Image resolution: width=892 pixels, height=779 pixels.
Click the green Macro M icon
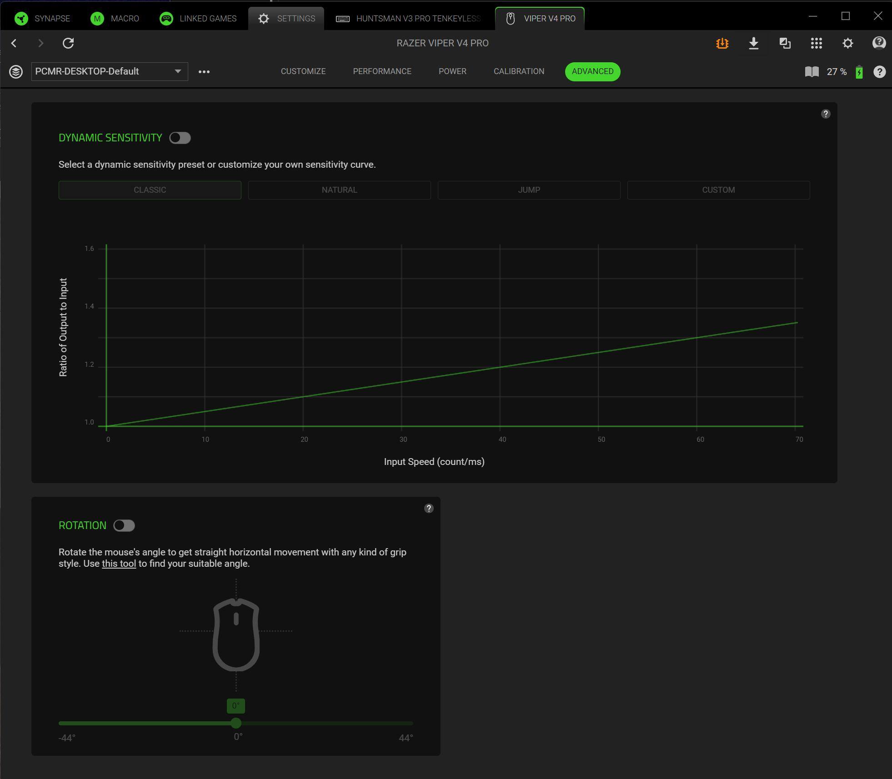click(97, 19)
